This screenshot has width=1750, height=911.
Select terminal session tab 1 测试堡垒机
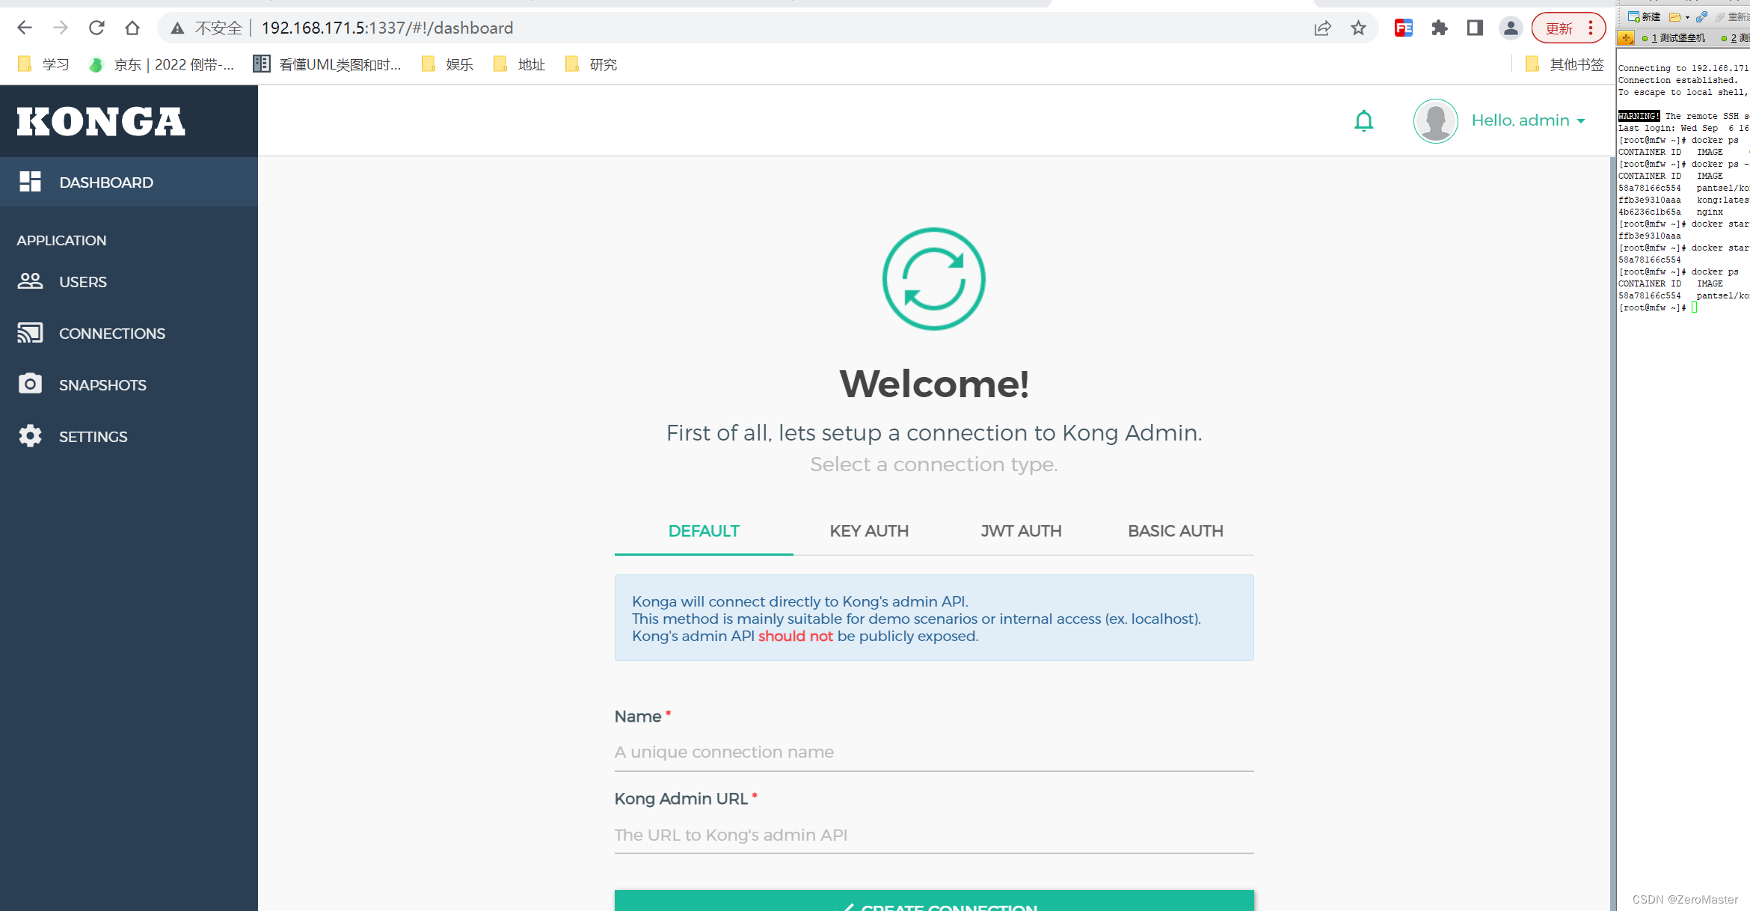1674,37
